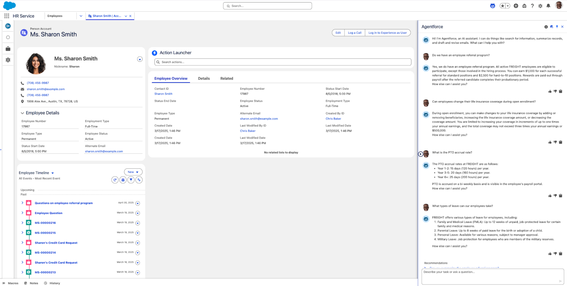Image resolution: width=567 pixels, height=286 pixels.
Task: Open the Chris Baker Last Modified By link
Action: 248,131
